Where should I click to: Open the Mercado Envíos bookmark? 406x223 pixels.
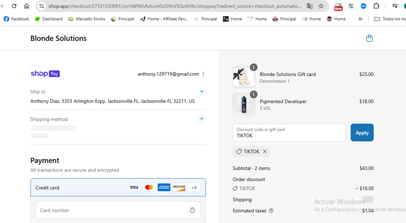87,19
